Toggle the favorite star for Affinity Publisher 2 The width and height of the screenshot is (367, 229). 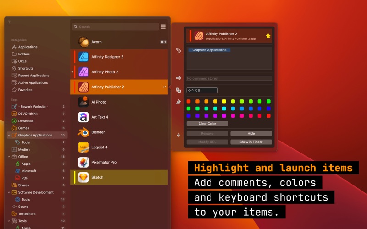click(x=268, y=36)
